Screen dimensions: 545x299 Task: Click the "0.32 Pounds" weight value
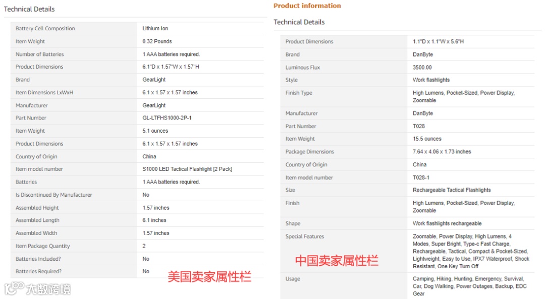coord(157,41)
